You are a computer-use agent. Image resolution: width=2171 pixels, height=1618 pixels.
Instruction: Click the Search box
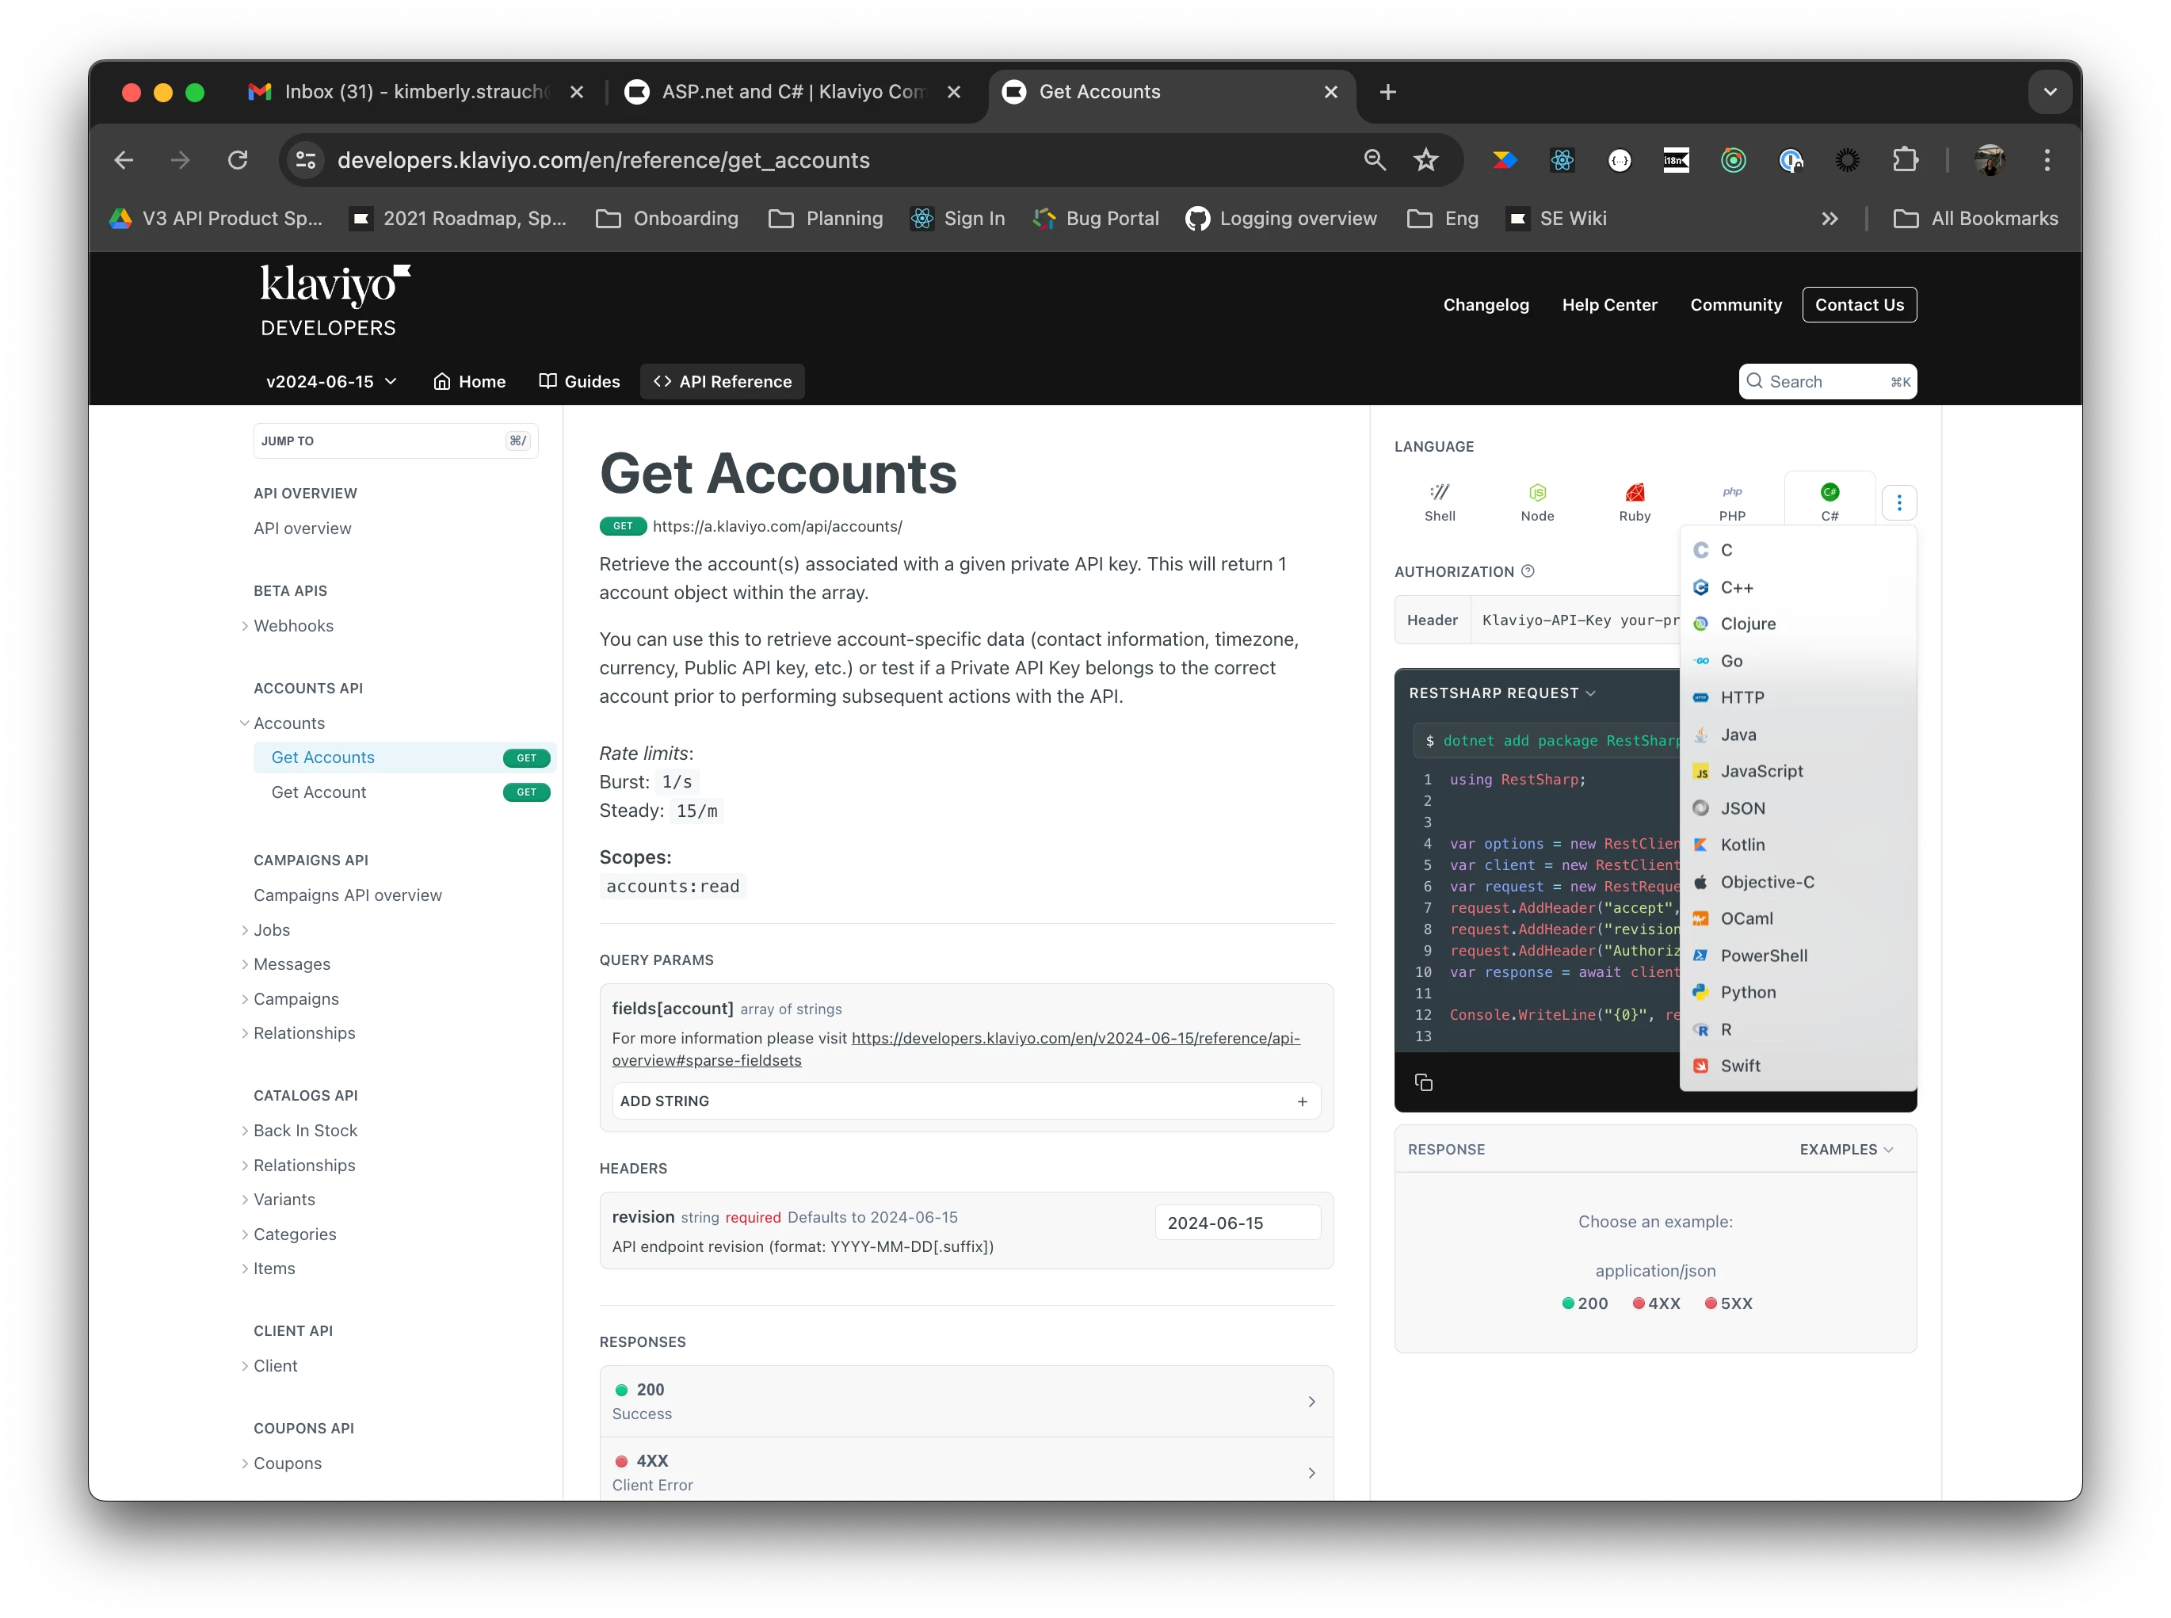click(x=1826, y=381)
